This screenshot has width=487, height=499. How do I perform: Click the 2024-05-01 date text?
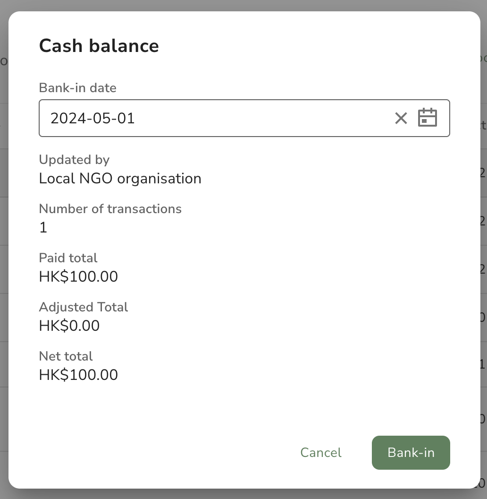click(x=92, y=119)
